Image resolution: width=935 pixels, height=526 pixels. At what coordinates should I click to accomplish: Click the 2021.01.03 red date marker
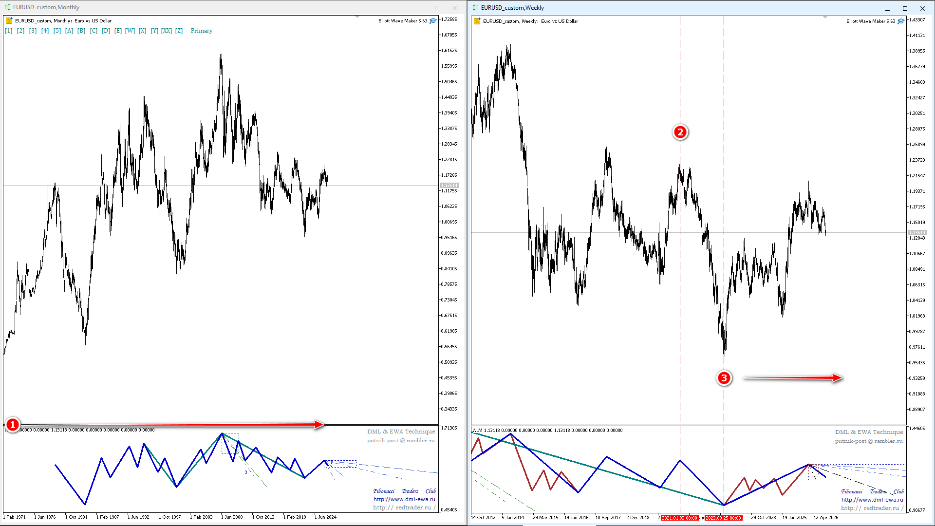point(679,518)
